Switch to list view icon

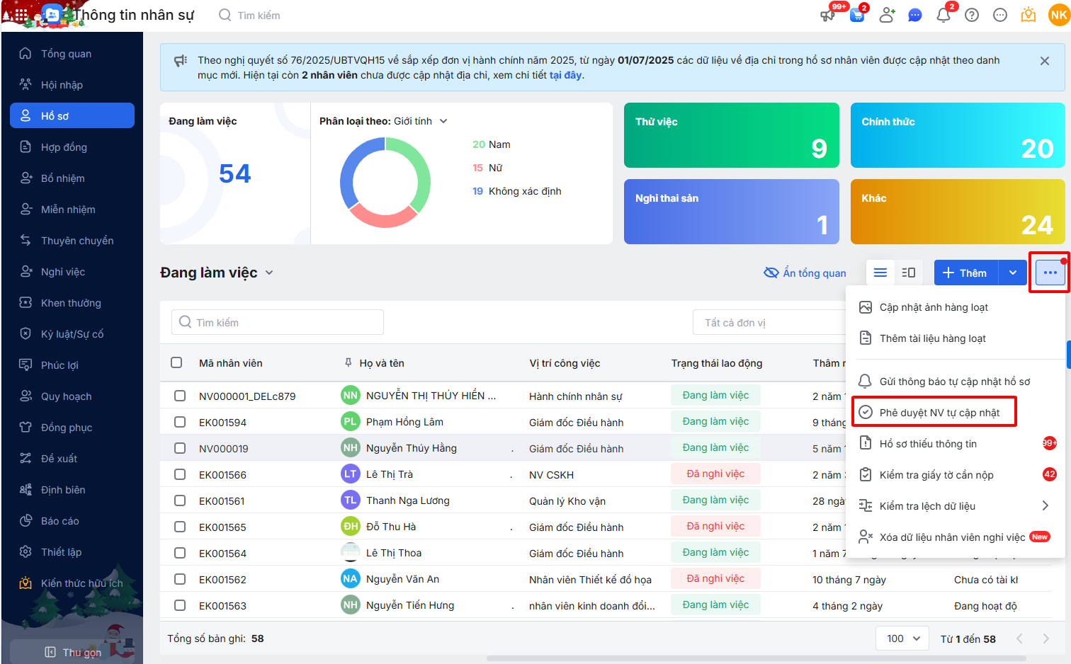pyautogui.click(x=880, y=273)
